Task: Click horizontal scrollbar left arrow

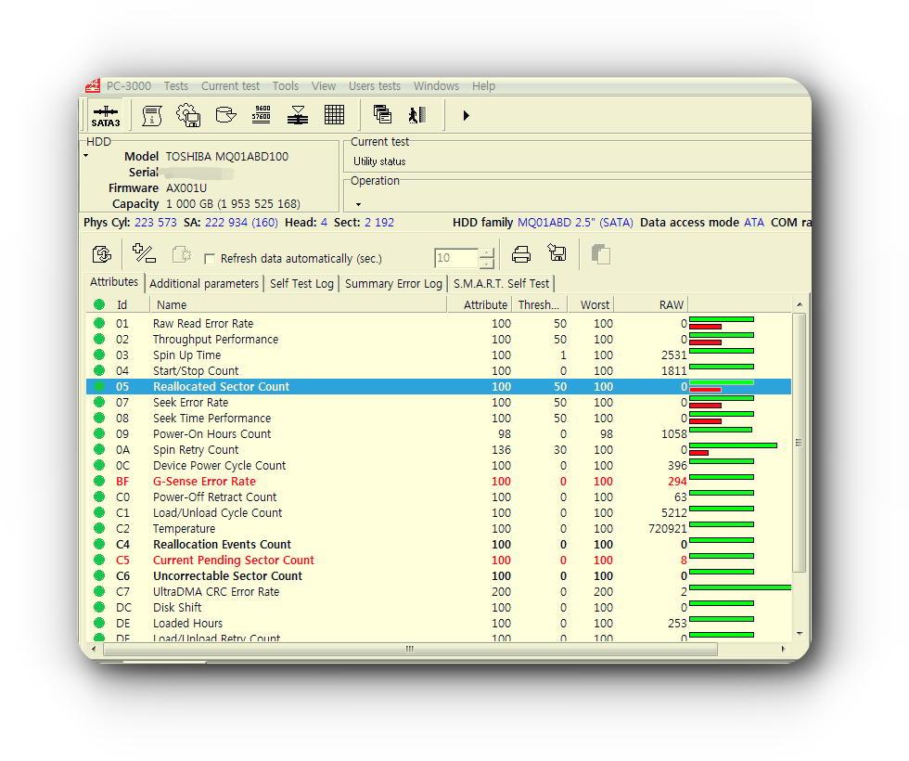Action: click(95, 649)
